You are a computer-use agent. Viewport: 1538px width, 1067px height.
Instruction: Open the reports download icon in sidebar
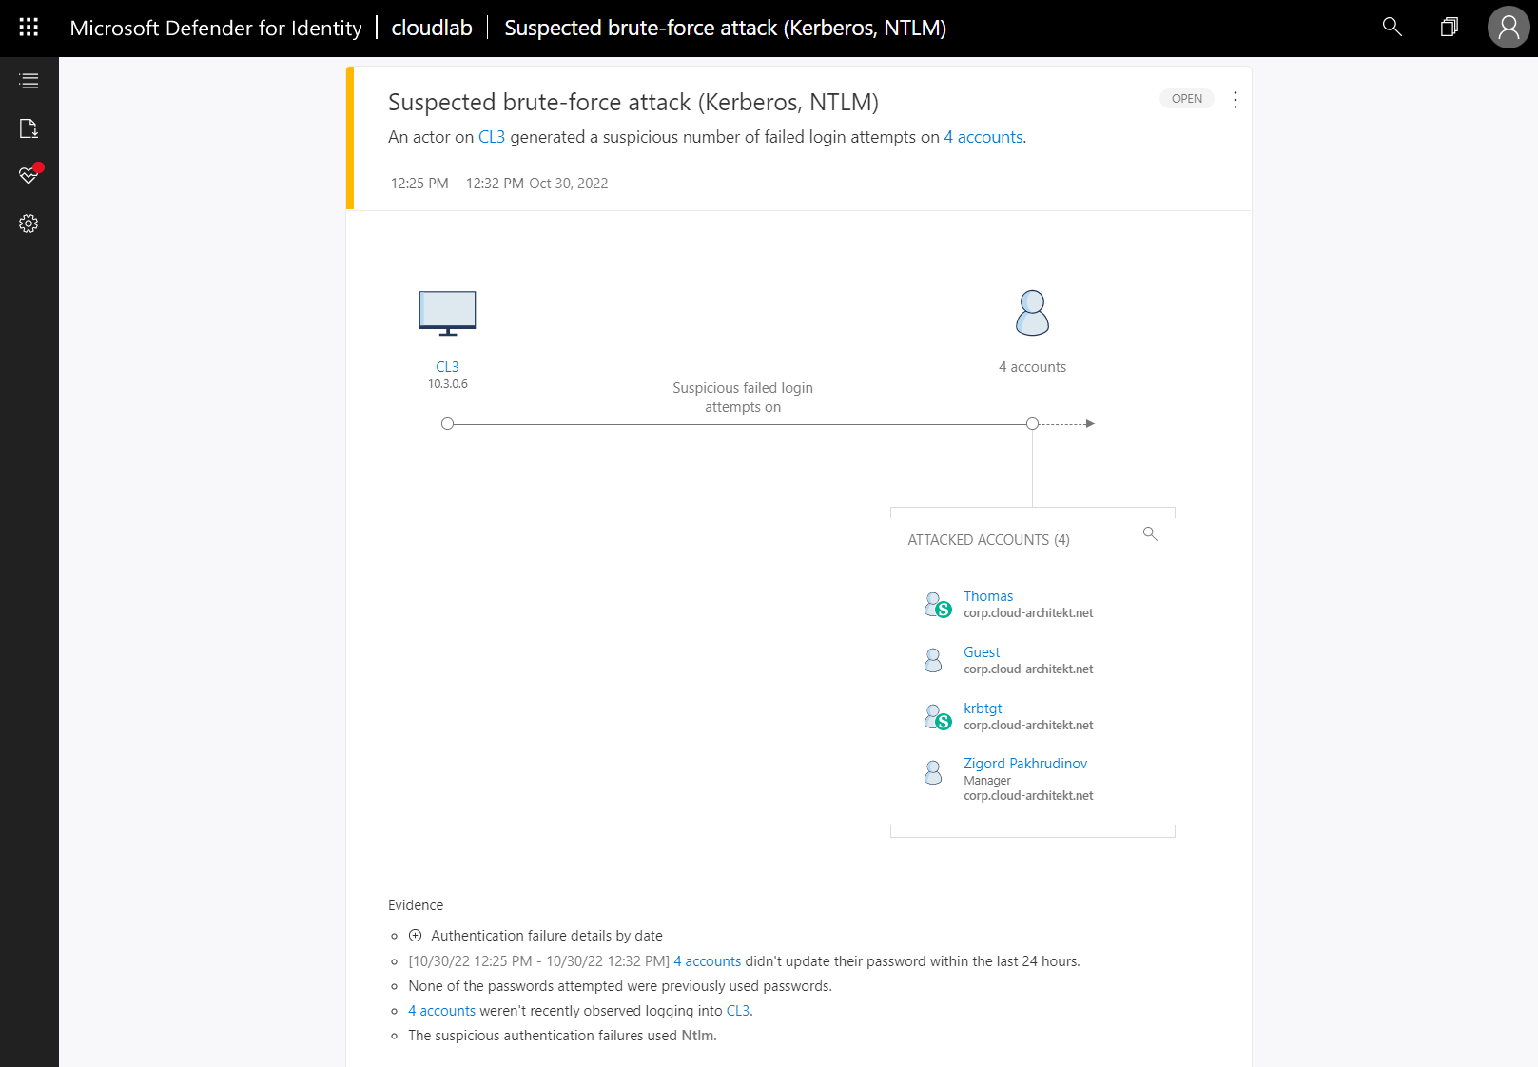tap(29, 128)
